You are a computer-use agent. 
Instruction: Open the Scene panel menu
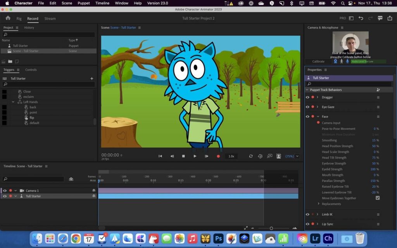coord(140,28)
